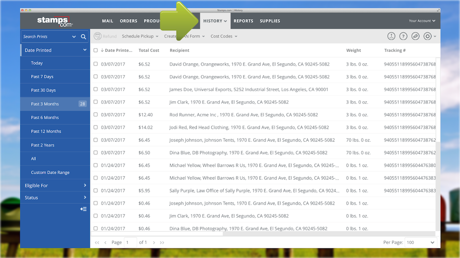Open the Schedule Pickup dropdown

pyautogui.click(x=140, y=36)
